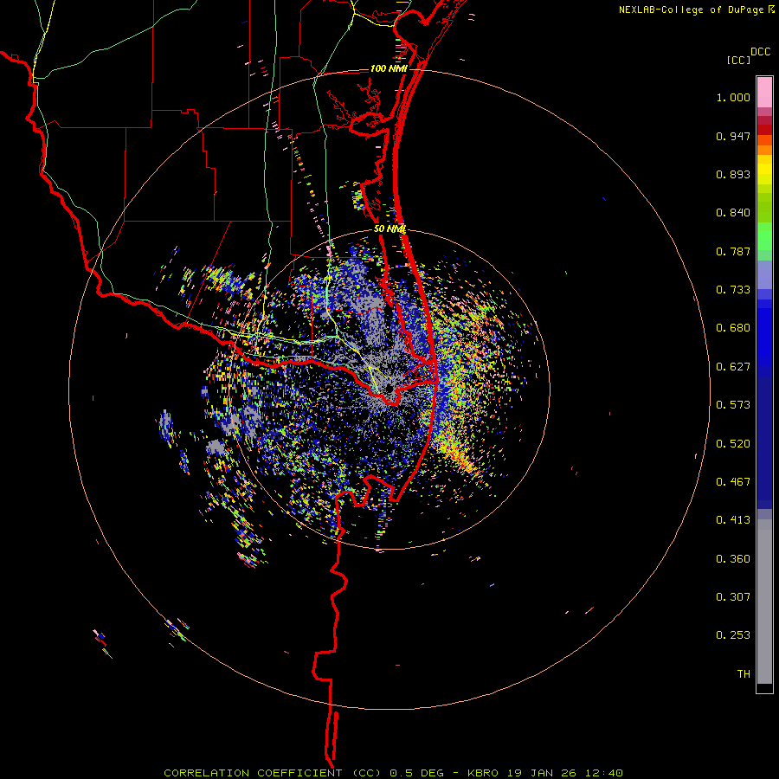Screen dimensions: 779x779
Task: Click the 0.5 DEG elevation text
Action: (417, 773)
